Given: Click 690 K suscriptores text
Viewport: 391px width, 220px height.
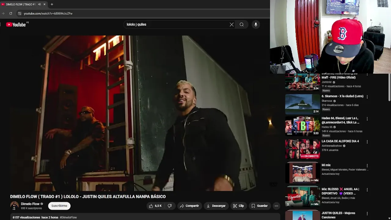Looking at the screenshot, I should [x=31, y=208].
